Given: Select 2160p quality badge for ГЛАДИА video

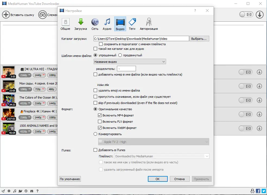Looking at the screenshot, I should click(x=25, y=75).
